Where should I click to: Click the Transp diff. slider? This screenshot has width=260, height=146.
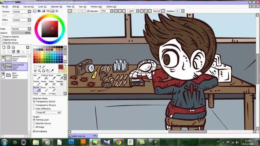click(48, 112)
